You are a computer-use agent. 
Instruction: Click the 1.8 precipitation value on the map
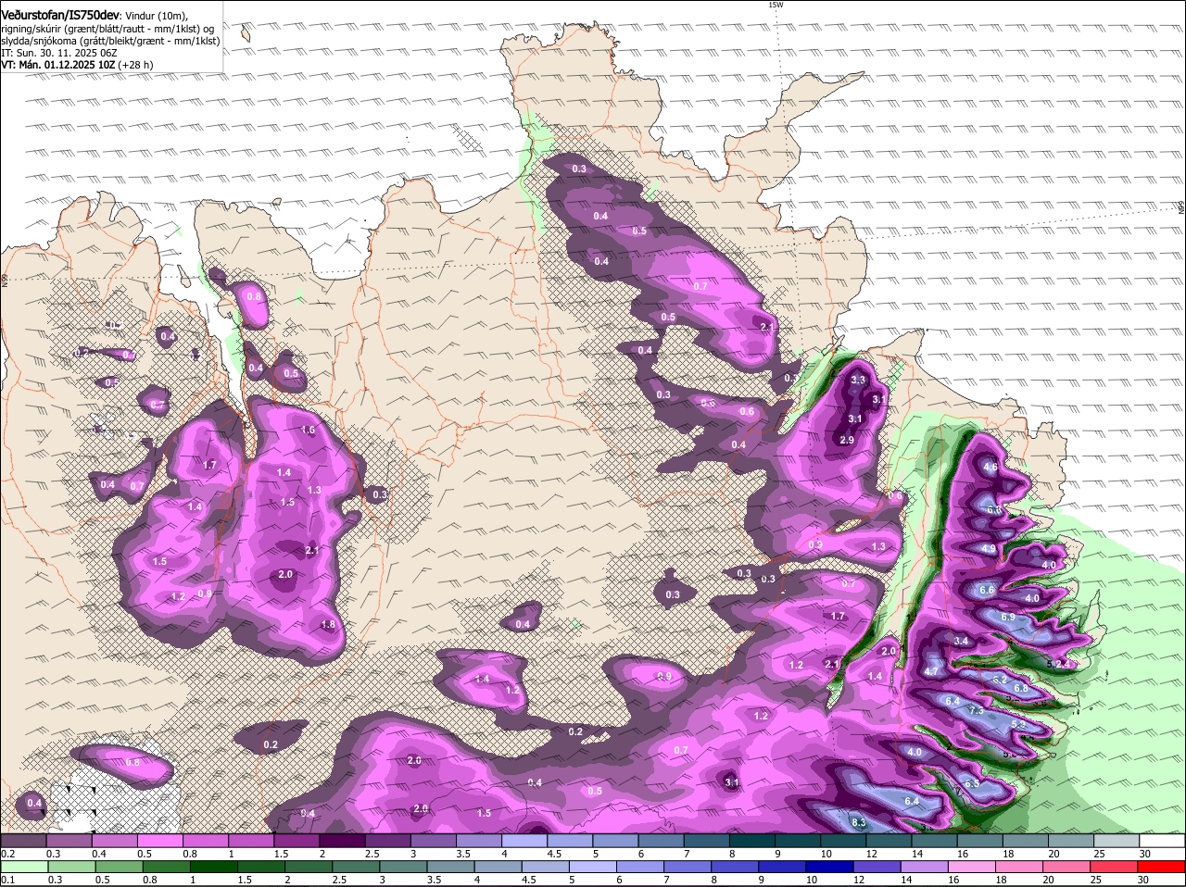pyautogui.click(x=328, y=624)
